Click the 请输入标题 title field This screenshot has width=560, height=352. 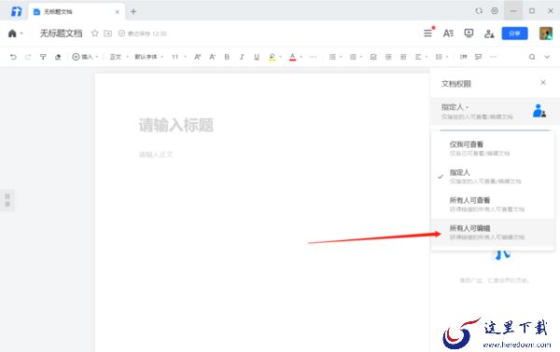[176, 126]
